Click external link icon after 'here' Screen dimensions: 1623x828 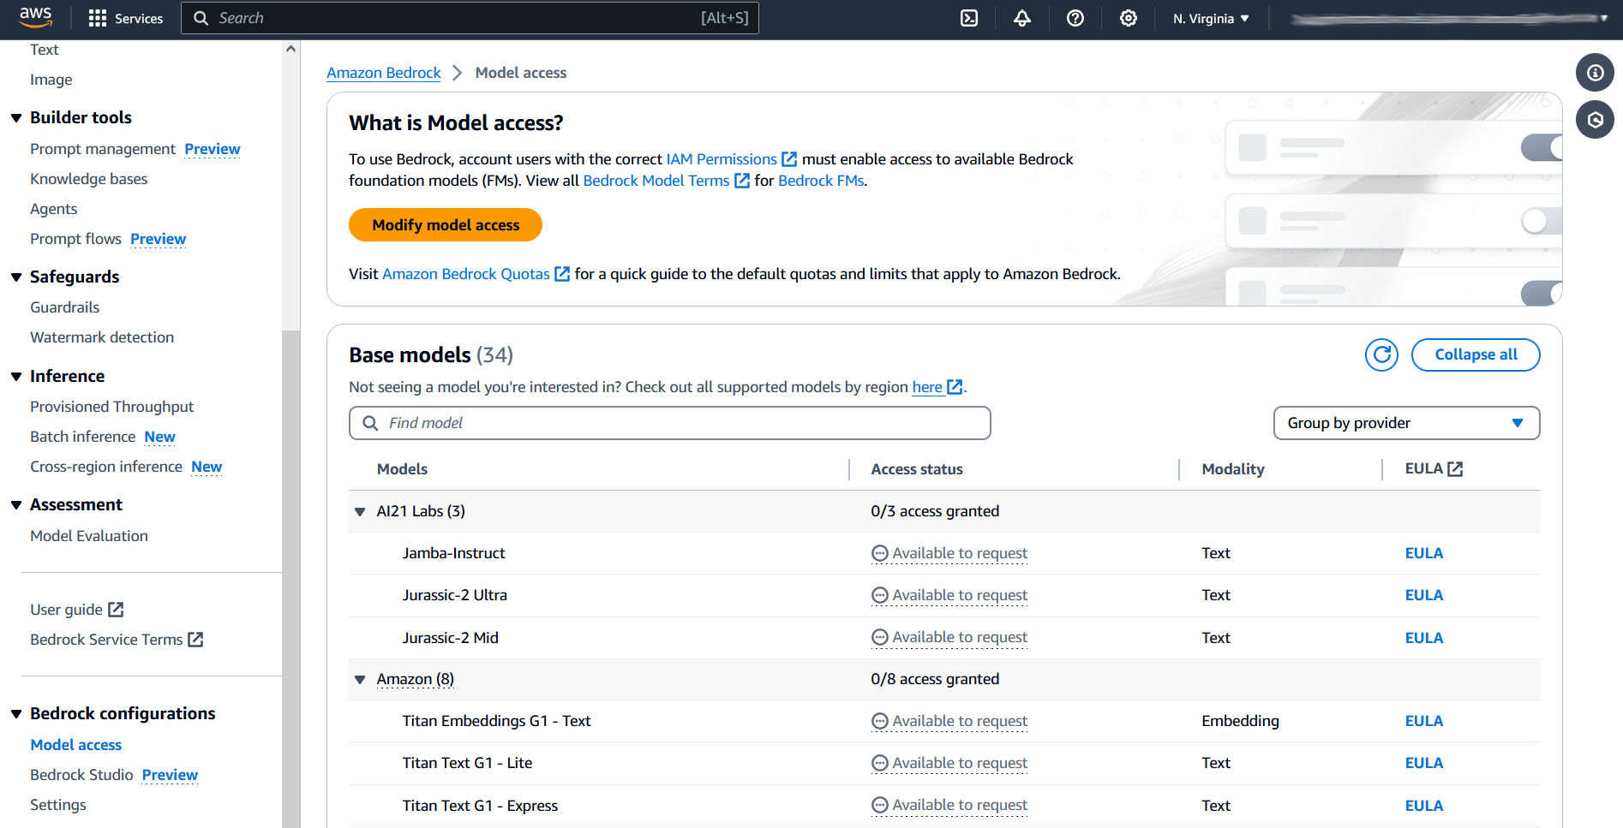[x=955, y=387]
